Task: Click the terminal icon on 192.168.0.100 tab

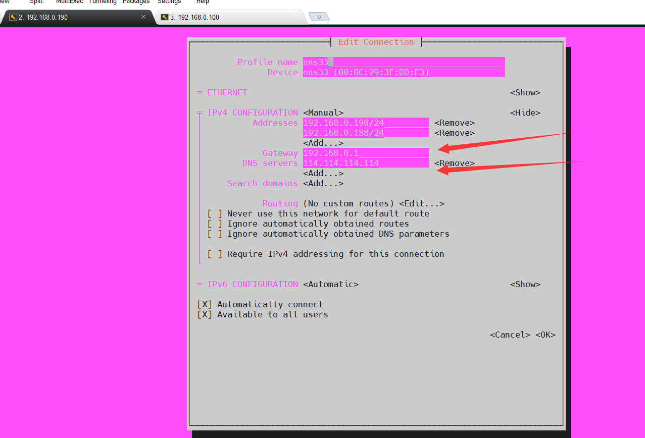Action: point(164,17)
